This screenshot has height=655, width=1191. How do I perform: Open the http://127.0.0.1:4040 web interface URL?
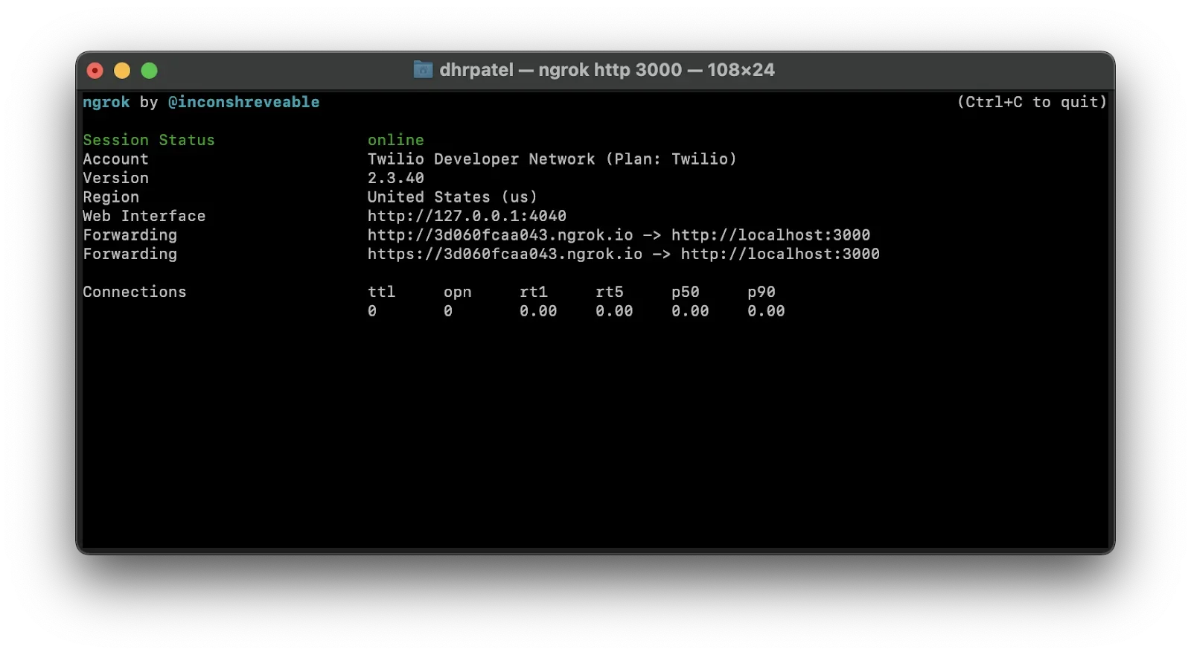click(467, 216)
